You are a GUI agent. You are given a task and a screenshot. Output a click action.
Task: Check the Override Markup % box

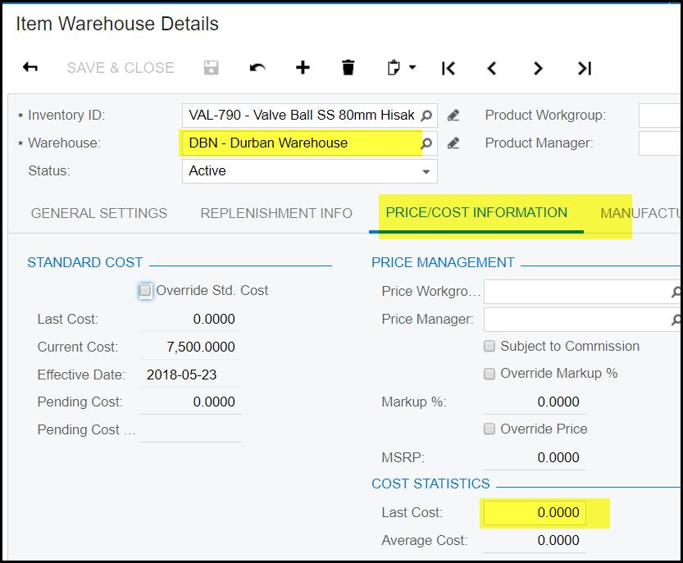[489, 374]
